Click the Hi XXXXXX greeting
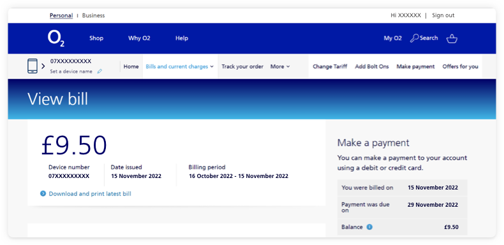504x245 pixels. pos(406,15)
